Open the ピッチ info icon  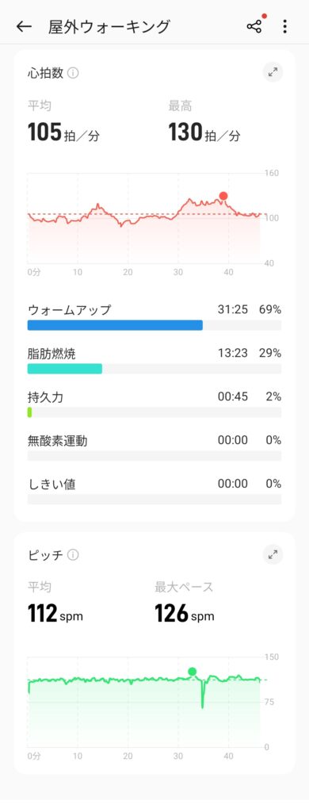[74, 555]
